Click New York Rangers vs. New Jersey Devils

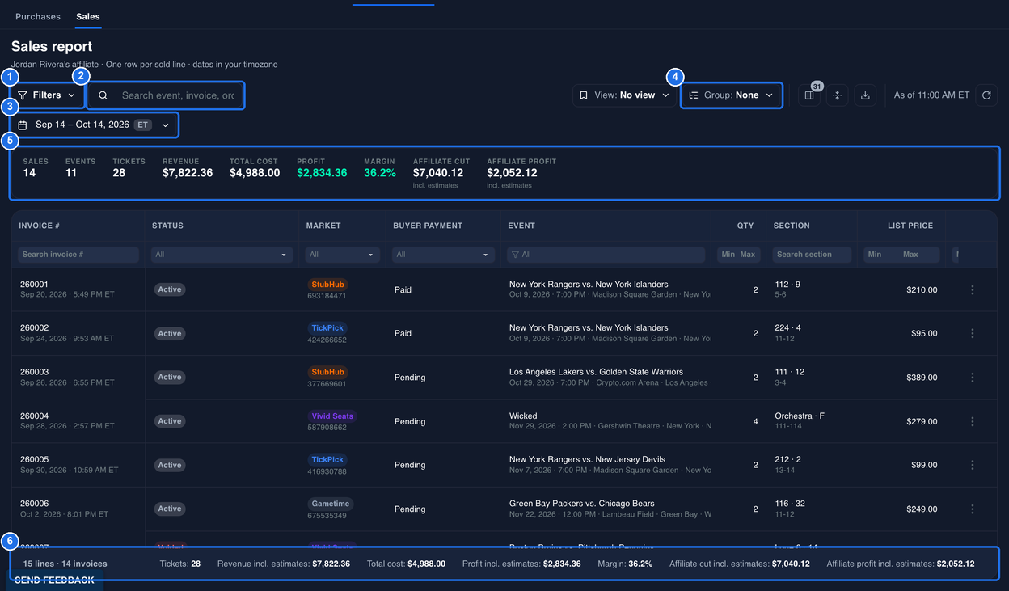[x=587, y=460]
